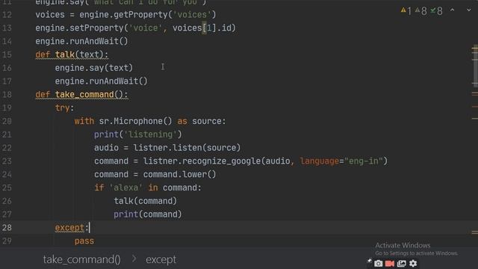This screenshot has width=478, height=269.
Task: Click gutter line number 28
Action: (7, 227)
